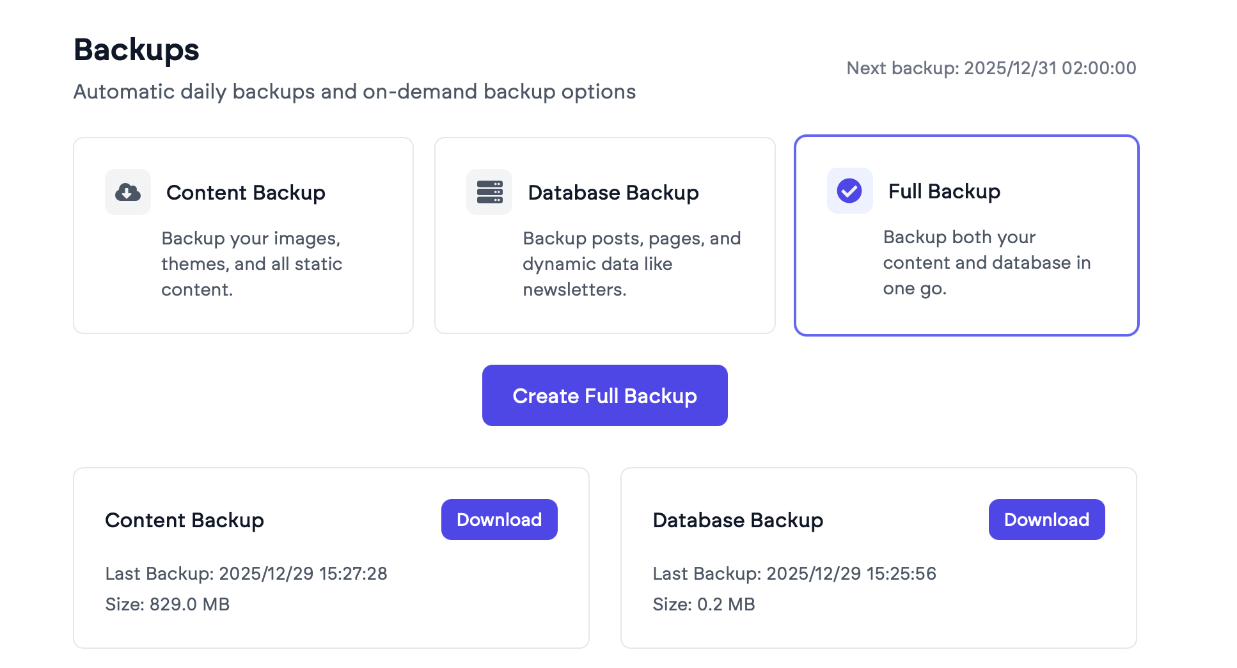
Task: Click the checkmark icon on Full Backup
Action: click(x=849, y=191)
